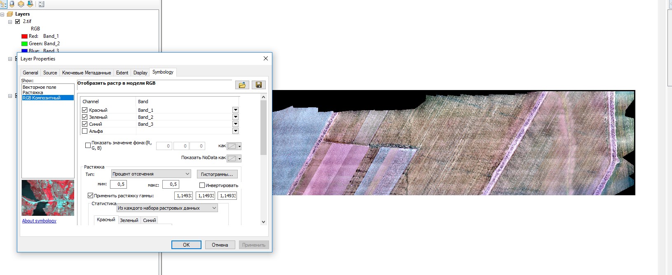
Task: Switch to the General tab
Action: coord(30,73)
